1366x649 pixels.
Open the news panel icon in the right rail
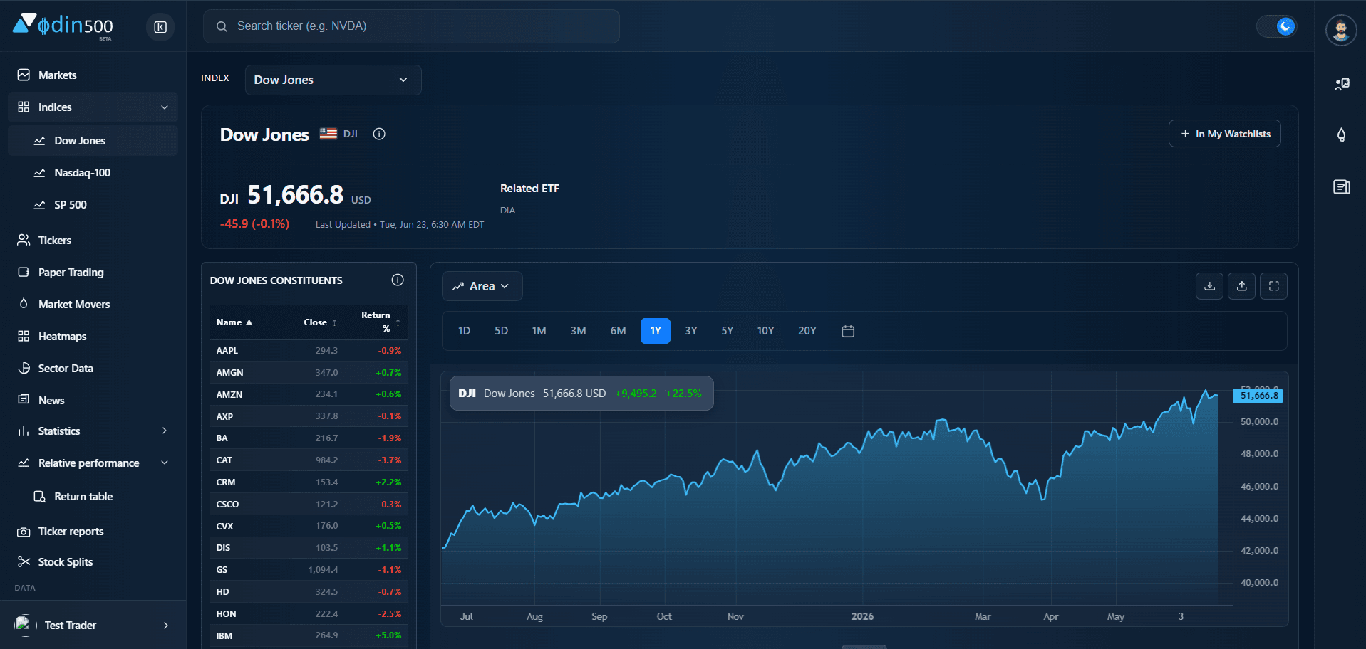point(1341,187)
